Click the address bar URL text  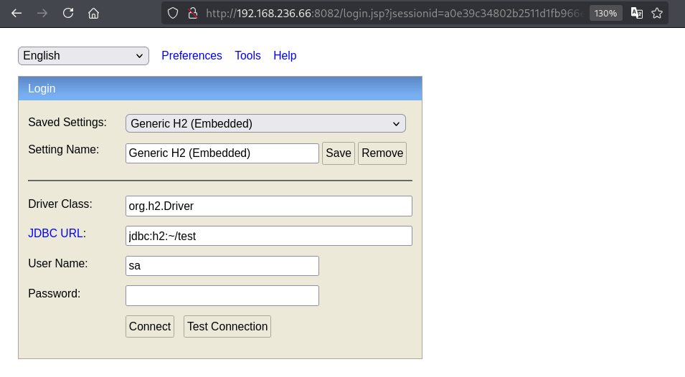(x=394, y=13)
